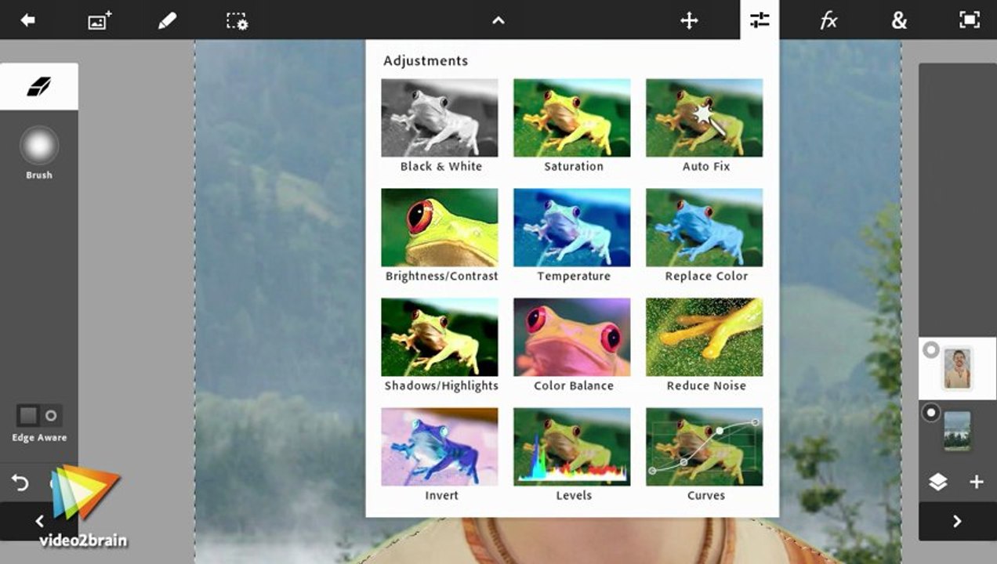Open the selection settings tool

(x=237, y=20)
